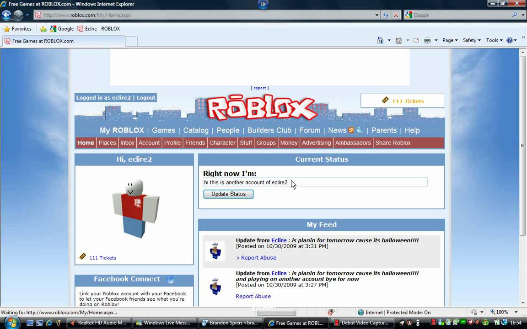Switch to the Windows Live Messenger taskbar button

coord(163,323)
